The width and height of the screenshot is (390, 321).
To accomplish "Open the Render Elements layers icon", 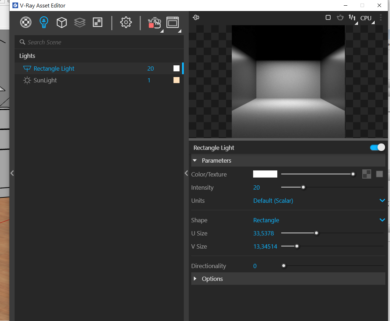I will click(80, 22).
